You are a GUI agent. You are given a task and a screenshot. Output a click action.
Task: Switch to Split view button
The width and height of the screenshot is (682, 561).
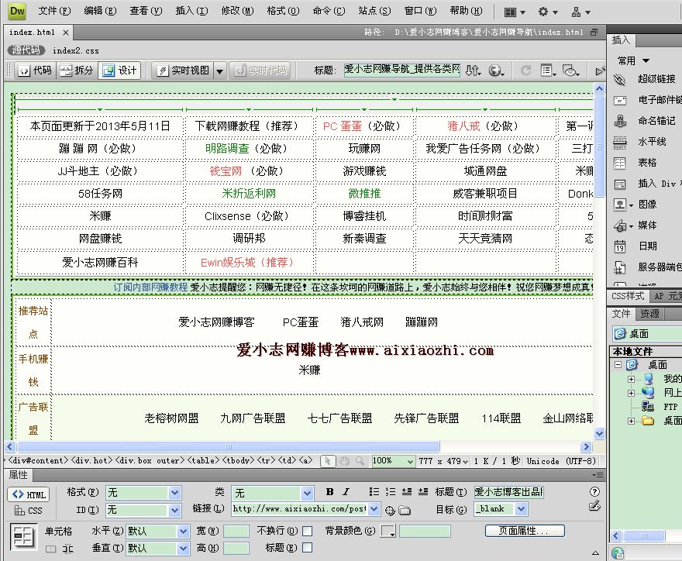click(77, 71)
